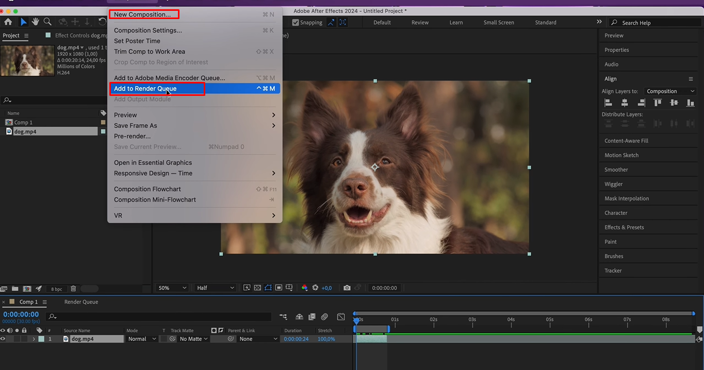Toggle visibility of the dog.mp4 layer
704x370 pixels.
point(4,339)
